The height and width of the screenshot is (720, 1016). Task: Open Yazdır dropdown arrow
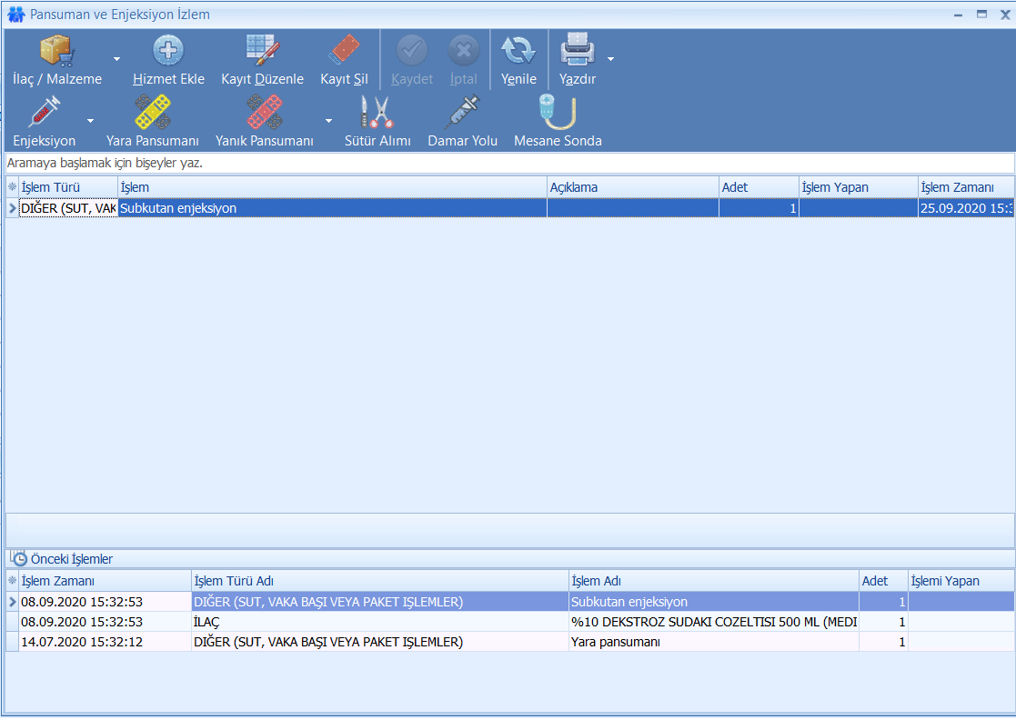click(x=611, y=59)
